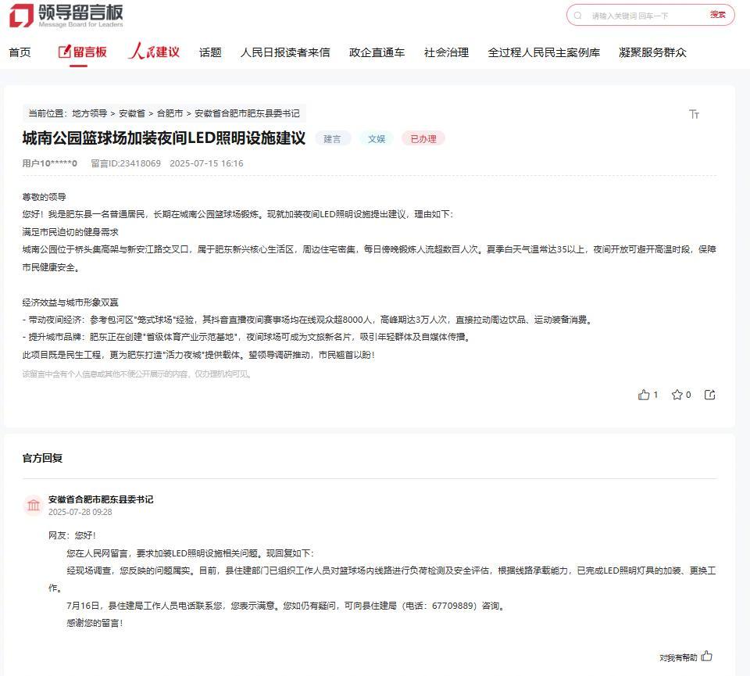Click the 对我有帮助 label
This screenshot has height=676, width=750.
(678, 658)
